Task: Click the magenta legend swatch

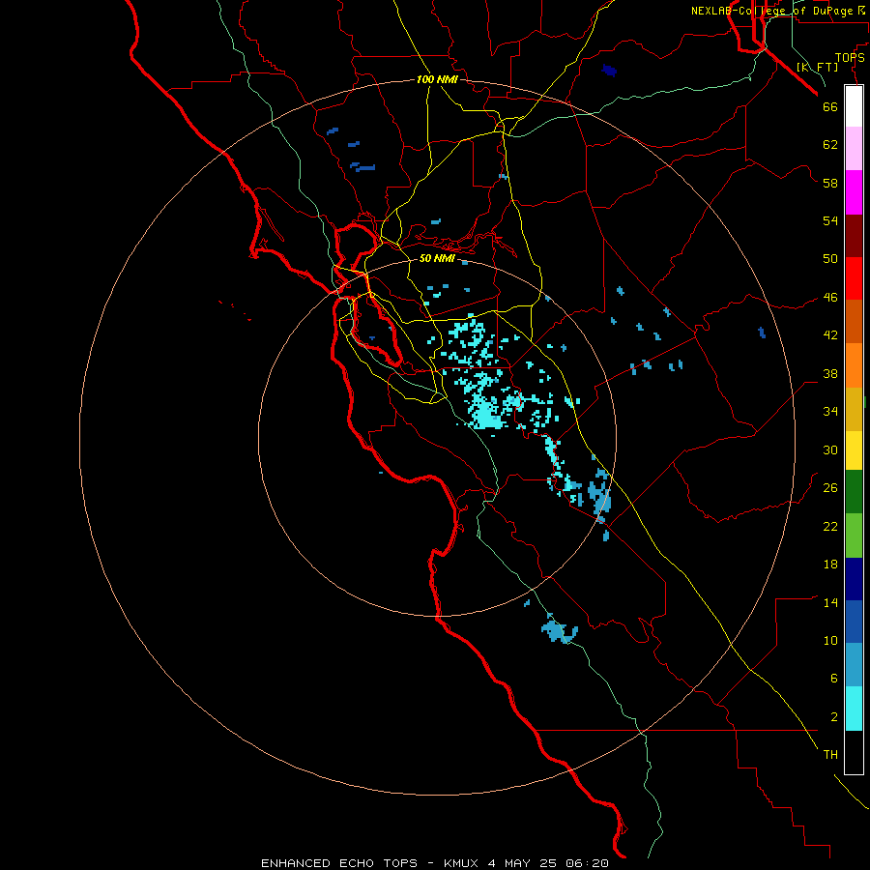Action: point(854,192)
